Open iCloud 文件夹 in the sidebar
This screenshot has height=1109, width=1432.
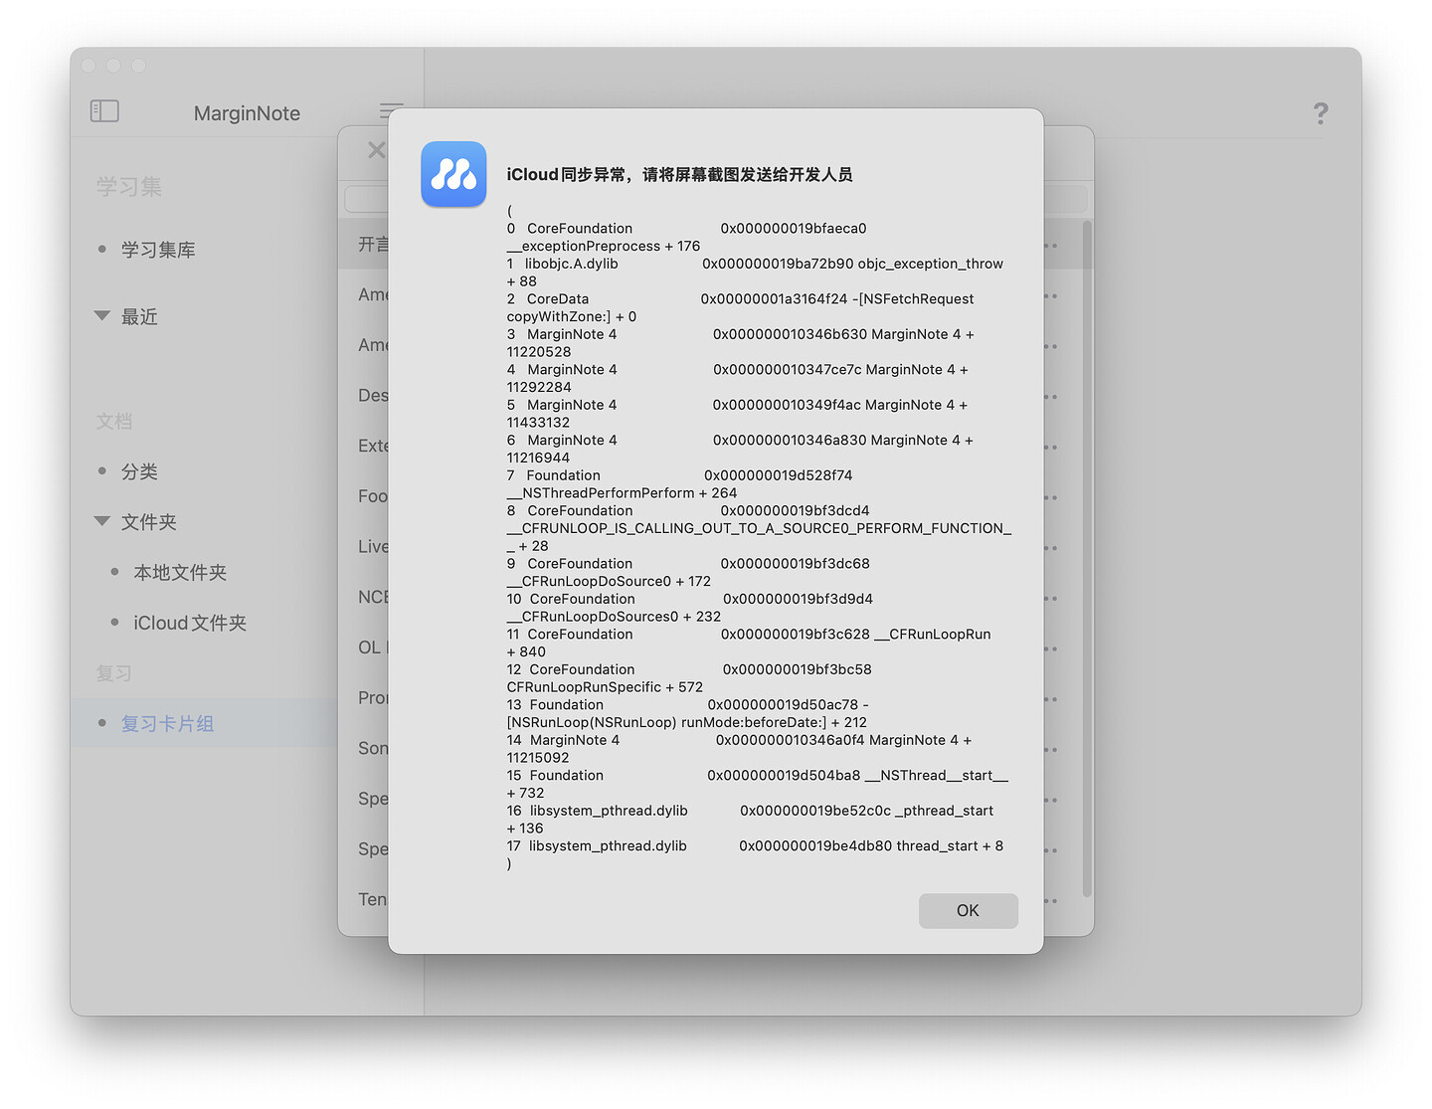pyautogui.click(x=190, y=623)
